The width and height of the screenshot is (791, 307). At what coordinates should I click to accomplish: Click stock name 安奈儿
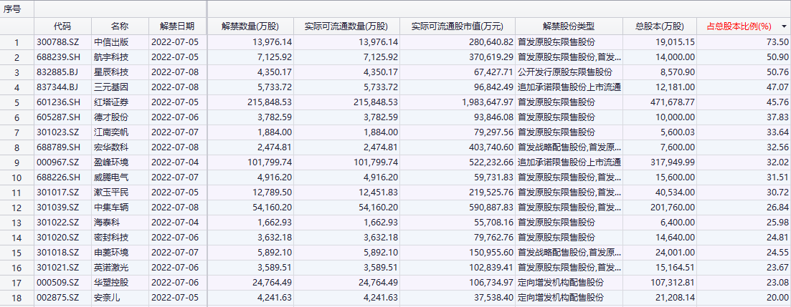pyautogui.click(x=107, y=298)
